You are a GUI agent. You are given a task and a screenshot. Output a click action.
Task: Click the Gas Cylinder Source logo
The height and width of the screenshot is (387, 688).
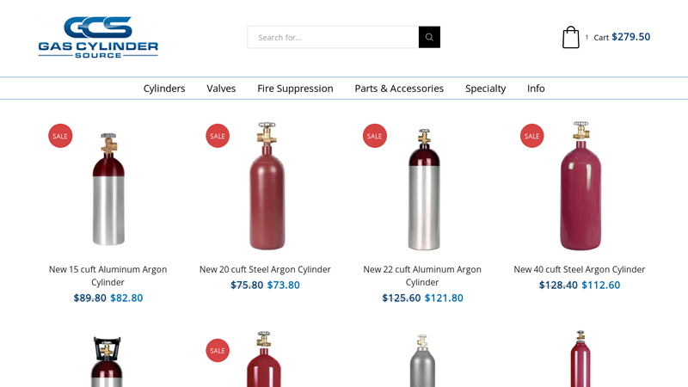pos(98,37)
